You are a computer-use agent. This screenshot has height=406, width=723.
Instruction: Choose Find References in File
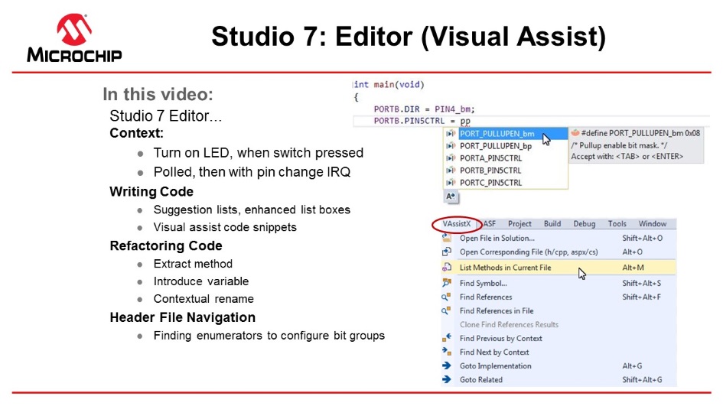pyautogui.click(x=559, y=311)
